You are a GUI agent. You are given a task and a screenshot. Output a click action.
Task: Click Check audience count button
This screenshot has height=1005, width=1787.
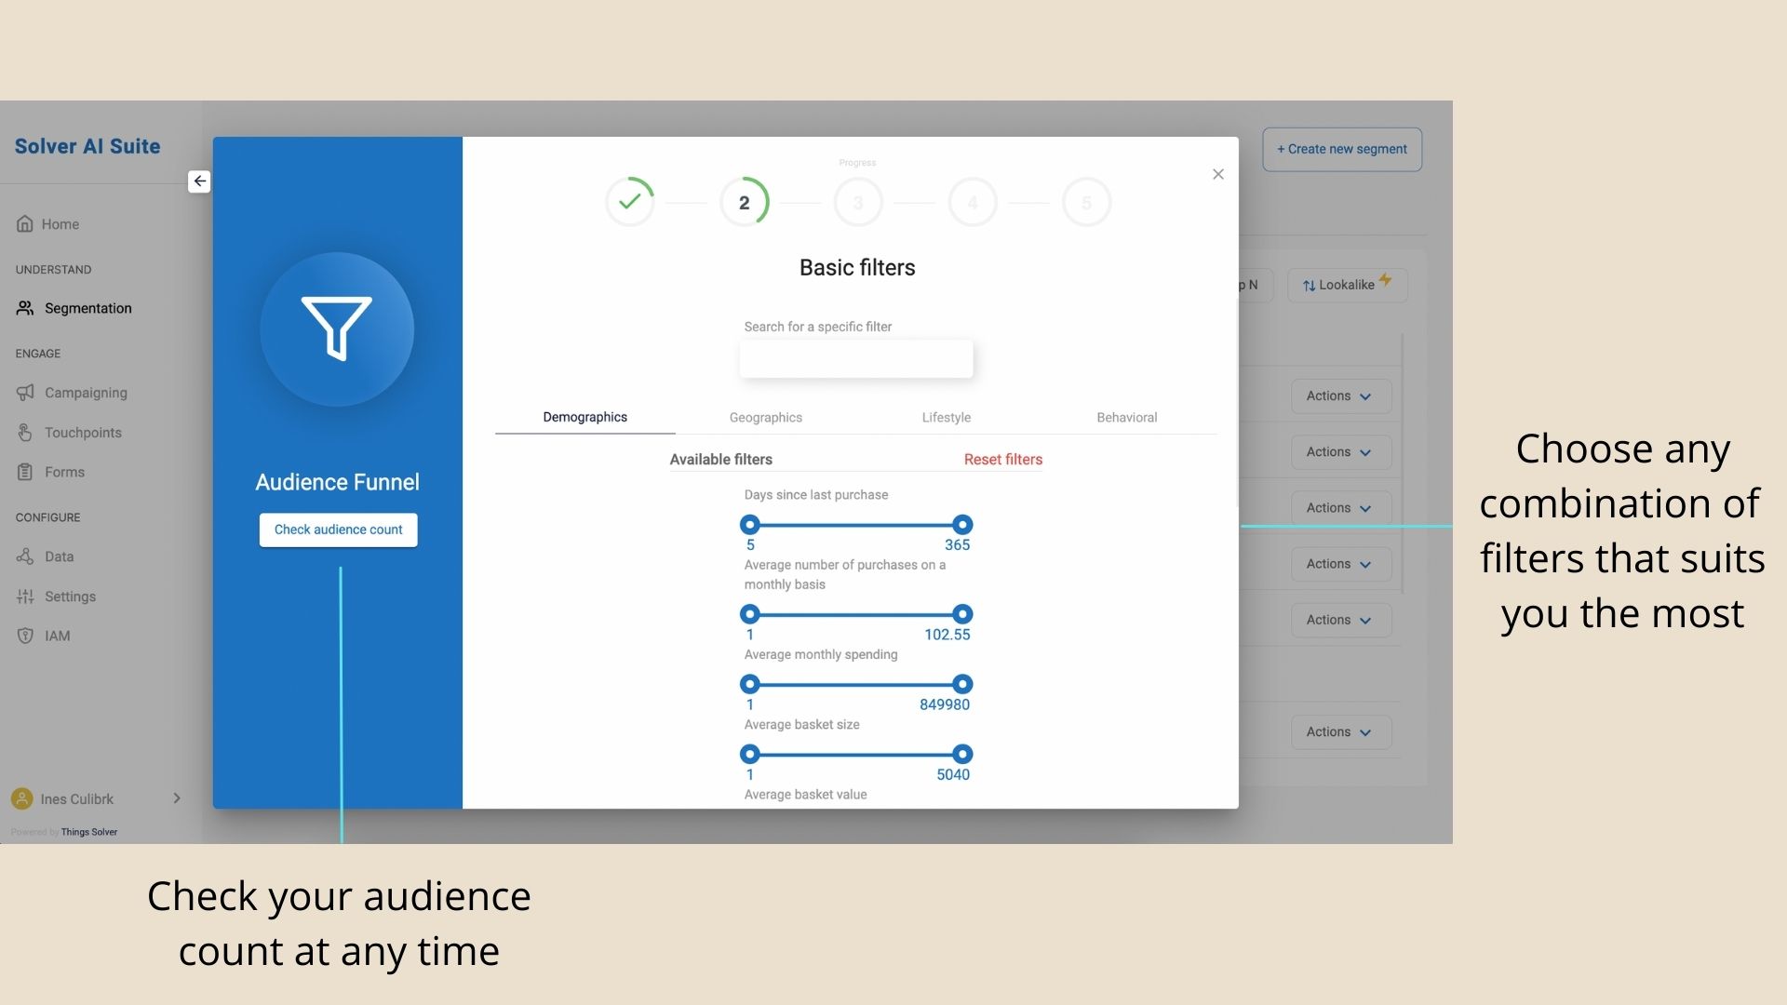coord(339,529)
